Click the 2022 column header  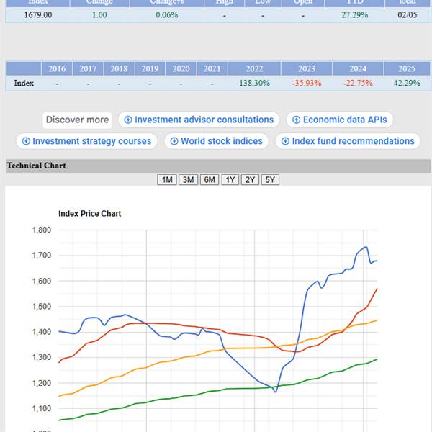click(254, 69)
